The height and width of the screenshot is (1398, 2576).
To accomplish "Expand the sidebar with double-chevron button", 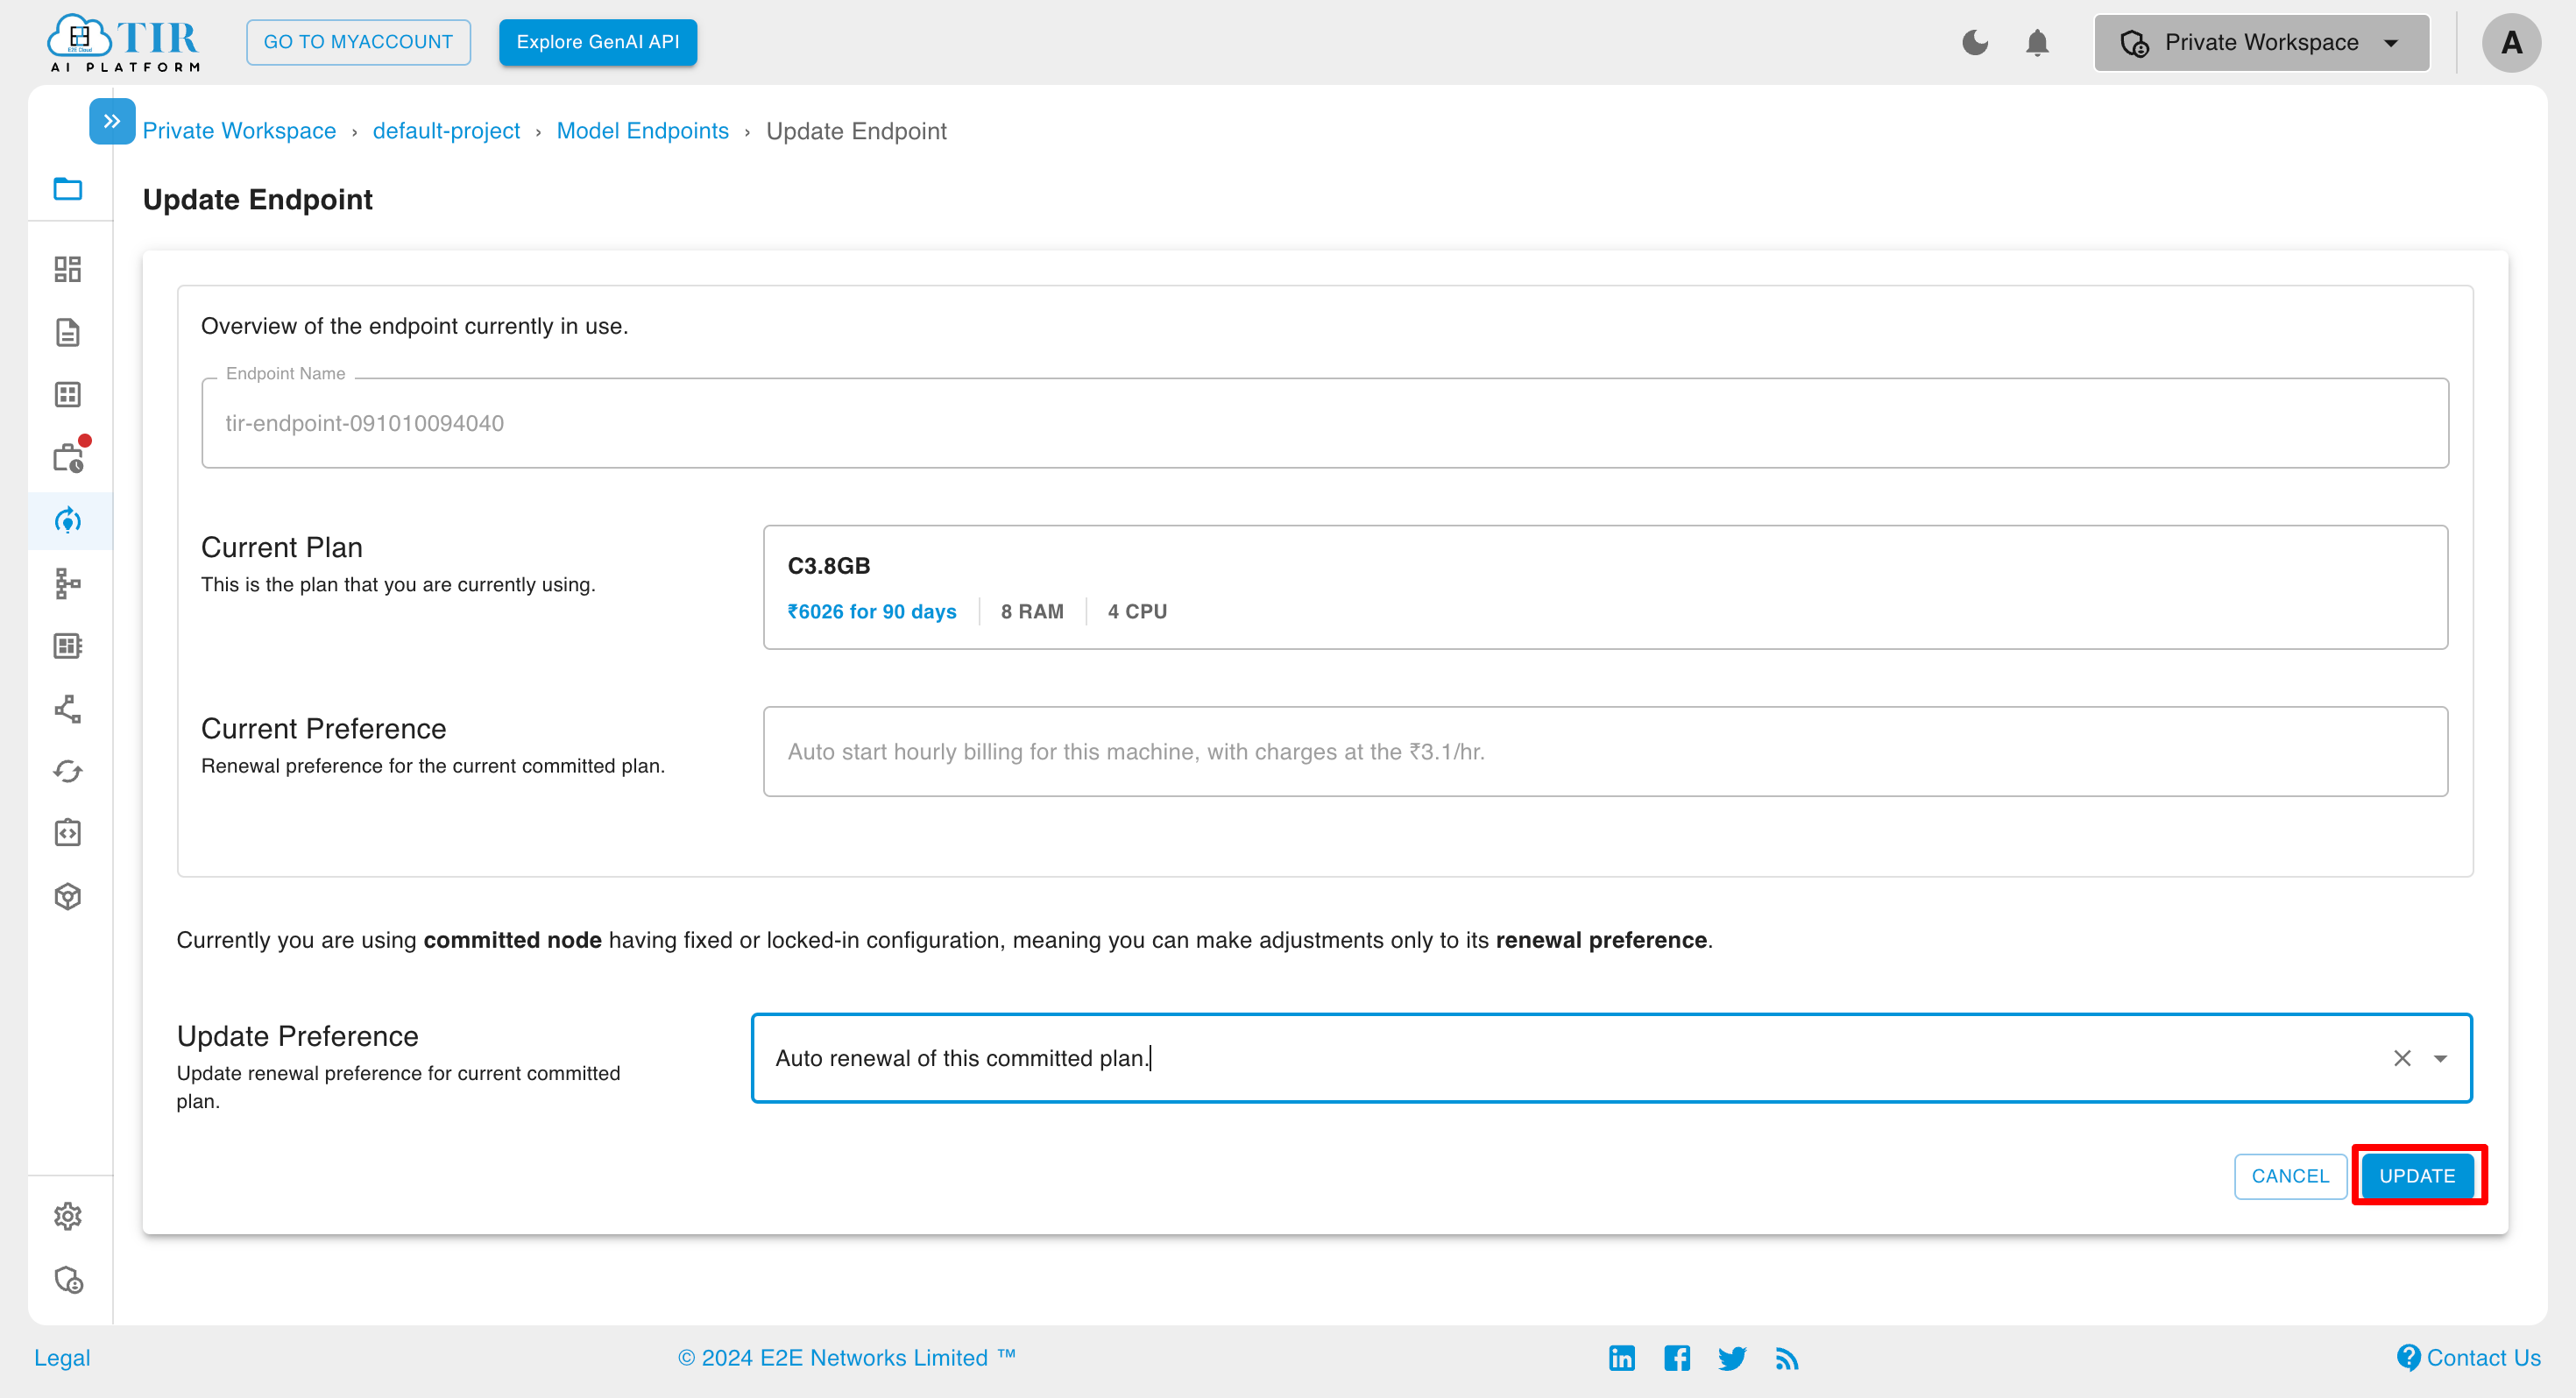I will [112, 121].
